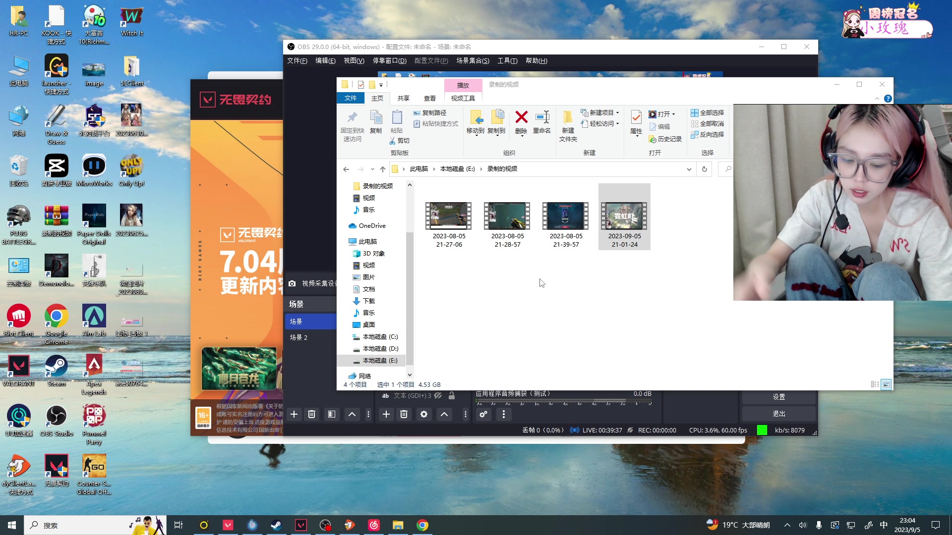Collapse the Explorer ribbon chevron

(877, 99)
